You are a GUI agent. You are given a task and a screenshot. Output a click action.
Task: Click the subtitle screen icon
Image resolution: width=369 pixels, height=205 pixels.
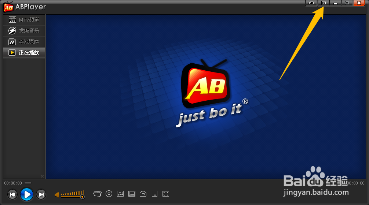click(132, 194)
